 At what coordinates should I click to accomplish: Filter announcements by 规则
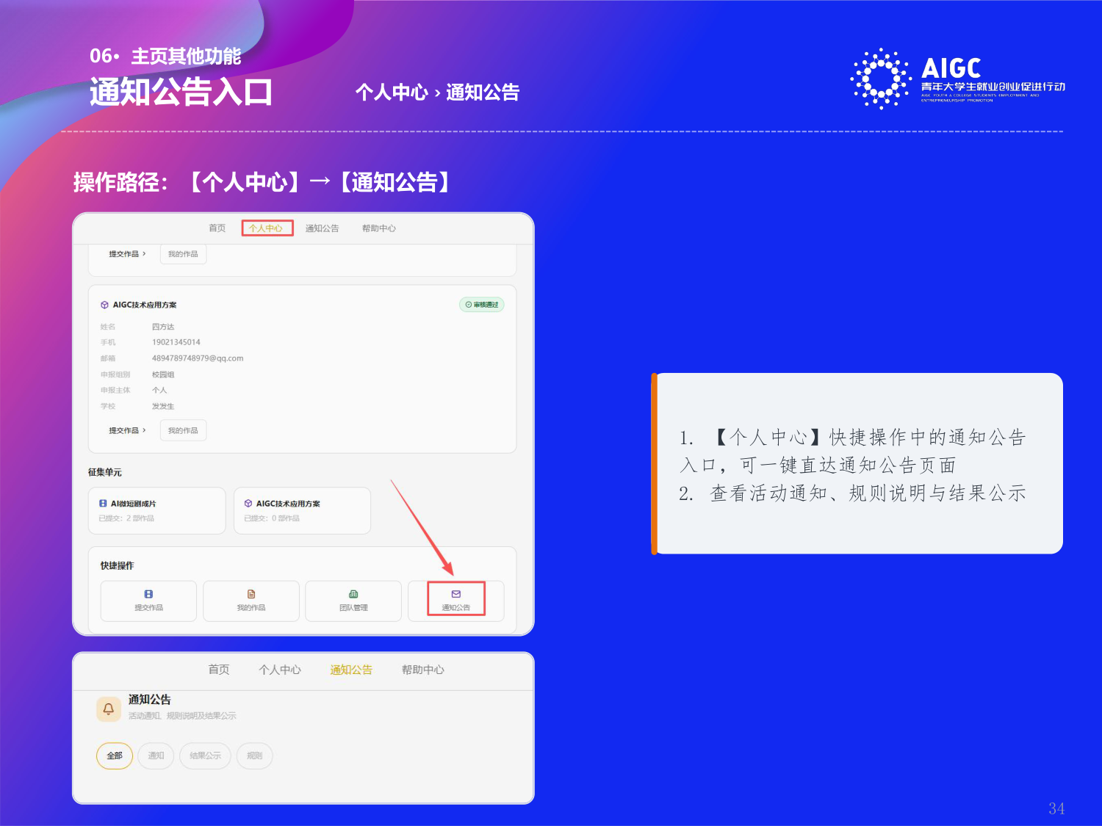click(x=255, y=756)
